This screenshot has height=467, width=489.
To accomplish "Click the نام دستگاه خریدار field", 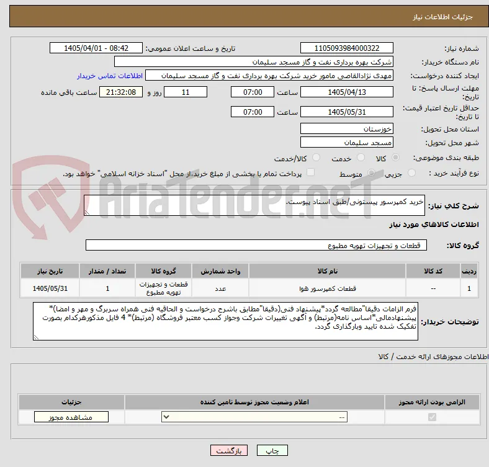I will click(x=254, y=62).
